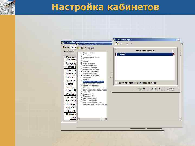
Task: Click the Сохранить button
Action: pyautogui.click(x=156, y=89)
